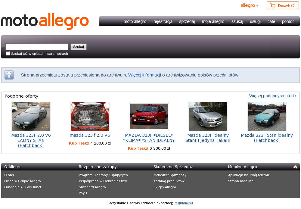Viewport: 301px width, 209px height.
Task: Click the small allegro logo with arrow
Action: (250, 5)
